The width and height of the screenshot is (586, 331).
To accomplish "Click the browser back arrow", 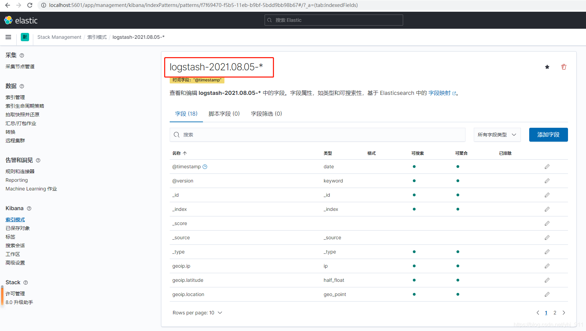I will 8,5.
